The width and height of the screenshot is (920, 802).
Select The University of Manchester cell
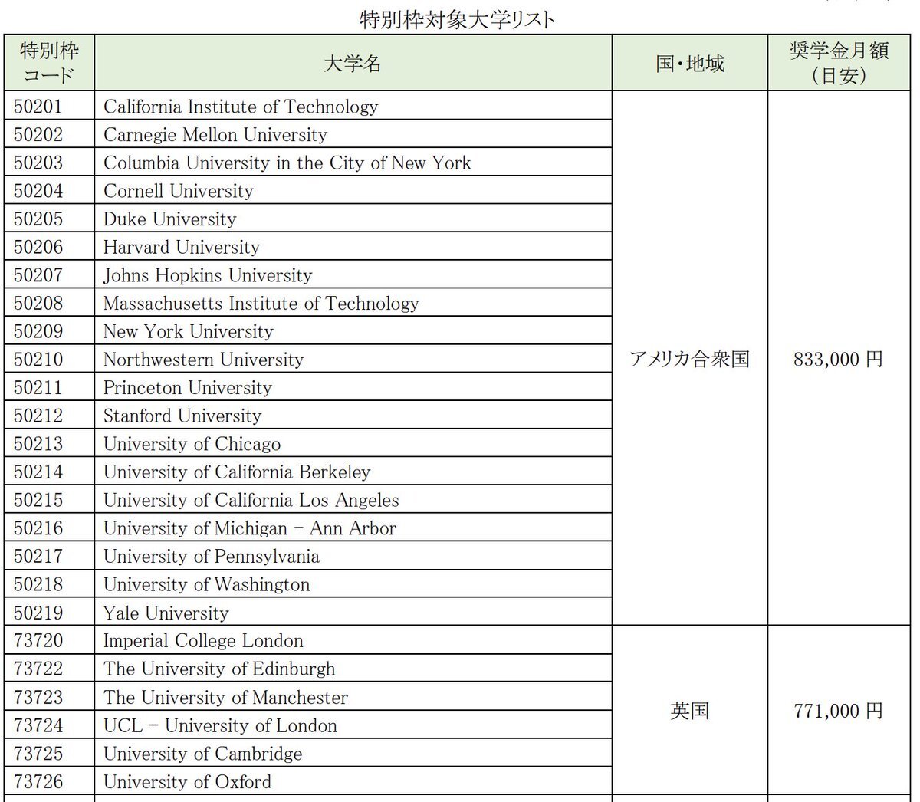[353, 697]
